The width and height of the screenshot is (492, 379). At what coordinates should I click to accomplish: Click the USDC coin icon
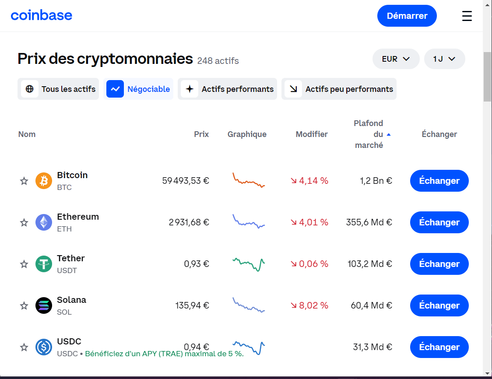43,347
